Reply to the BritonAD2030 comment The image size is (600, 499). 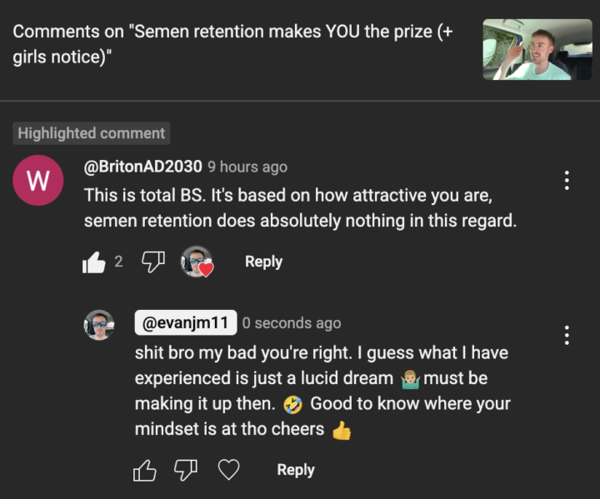tap(263, 262)
